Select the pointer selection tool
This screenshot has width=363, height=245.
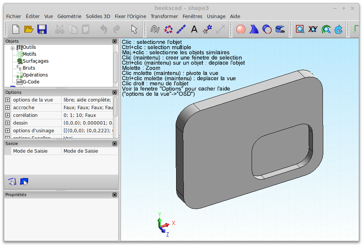click(134, 29)
